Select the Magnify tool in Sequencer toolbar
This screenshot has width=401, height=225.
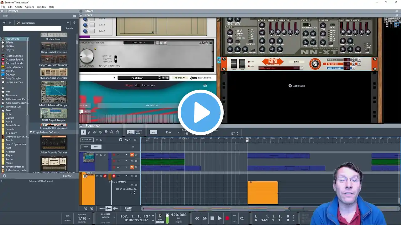click(x=112, y=132)
